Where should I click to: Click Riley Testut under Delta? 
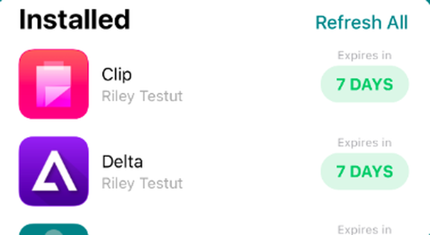(x=142, y=183)
